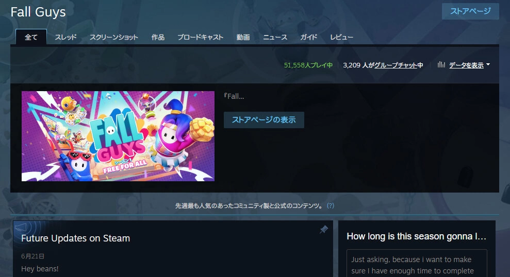510x277 pixels.
Task: Switch to the スレッド tab
Action: pyautogui.click(x=65, y=37)
